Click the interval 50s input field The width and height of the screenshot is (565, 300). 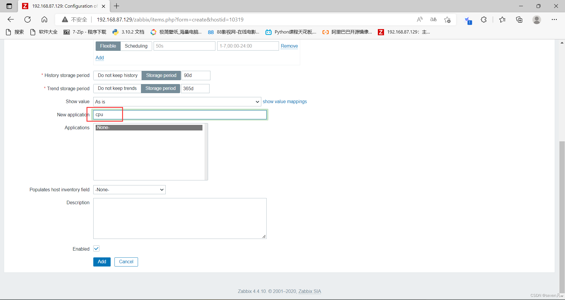(x=185, y=46)
